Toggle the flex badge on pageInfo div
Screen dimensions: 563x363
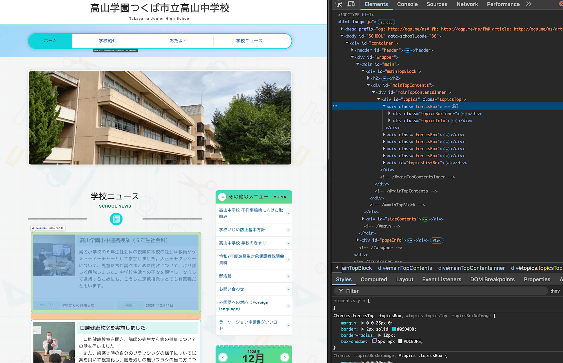pos(437,240)
